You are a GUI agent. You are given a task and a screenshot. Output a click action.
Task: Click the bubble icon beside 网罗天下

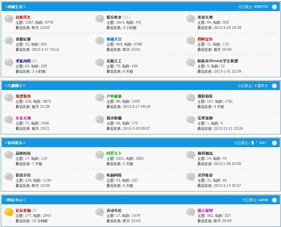coord(100,155)
